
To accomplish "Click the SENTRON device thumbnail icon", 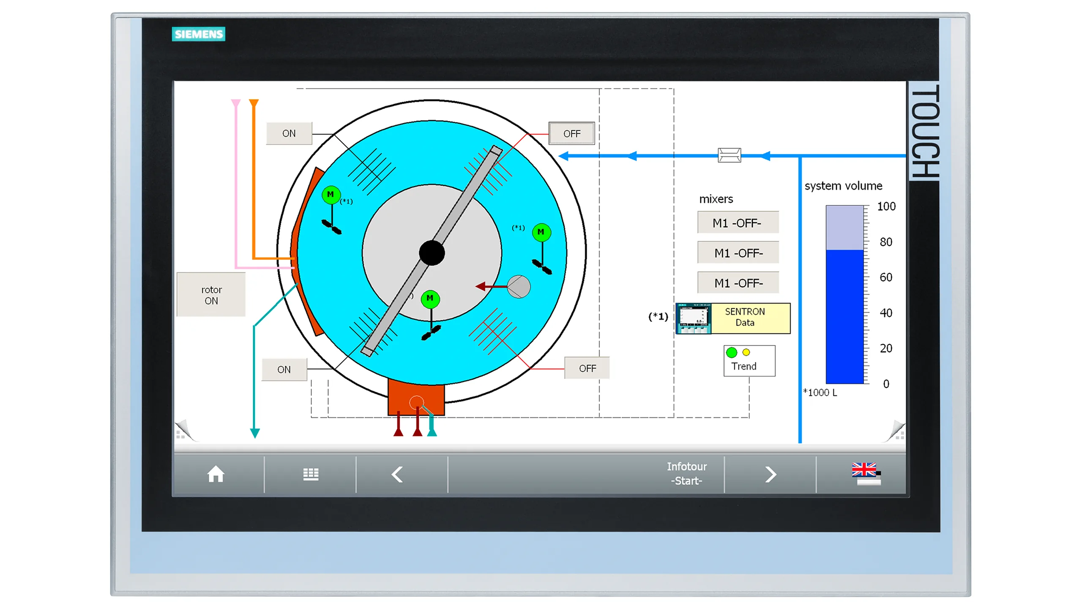I will point(695,317).
